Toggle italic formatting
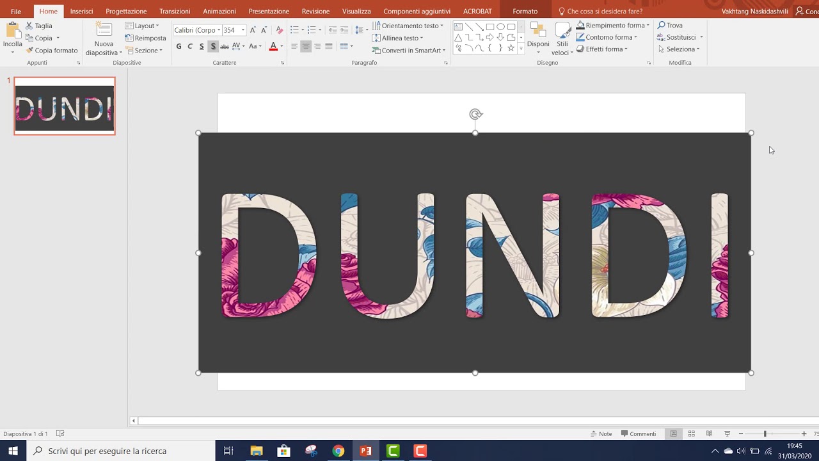Screen dimensions: 819x461 coord(189,46)
